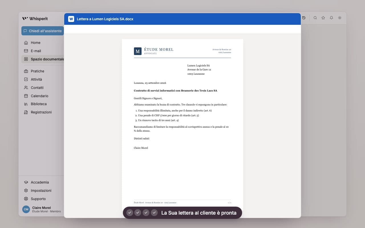
Task: Click the third completed-step check circle
Action: [x=146, y=213]
